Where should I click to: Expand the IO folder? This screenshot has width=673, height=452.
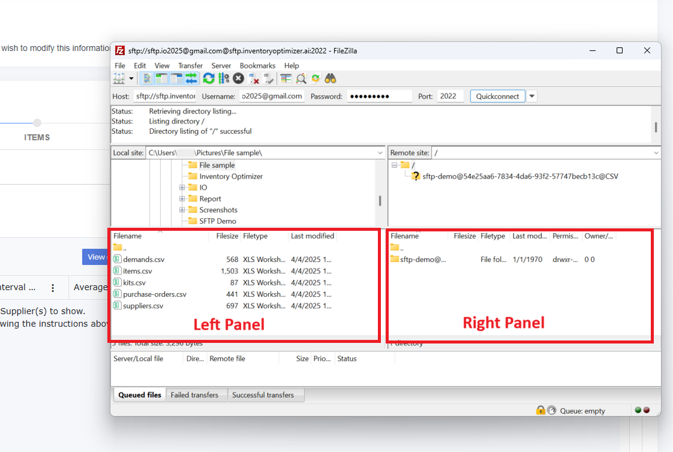point(182,188)
